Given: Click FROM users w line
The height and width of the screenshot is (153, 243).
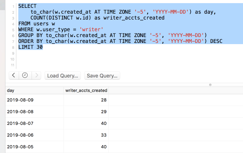Looking at the screenshot, I should click(x=37, y=23).
